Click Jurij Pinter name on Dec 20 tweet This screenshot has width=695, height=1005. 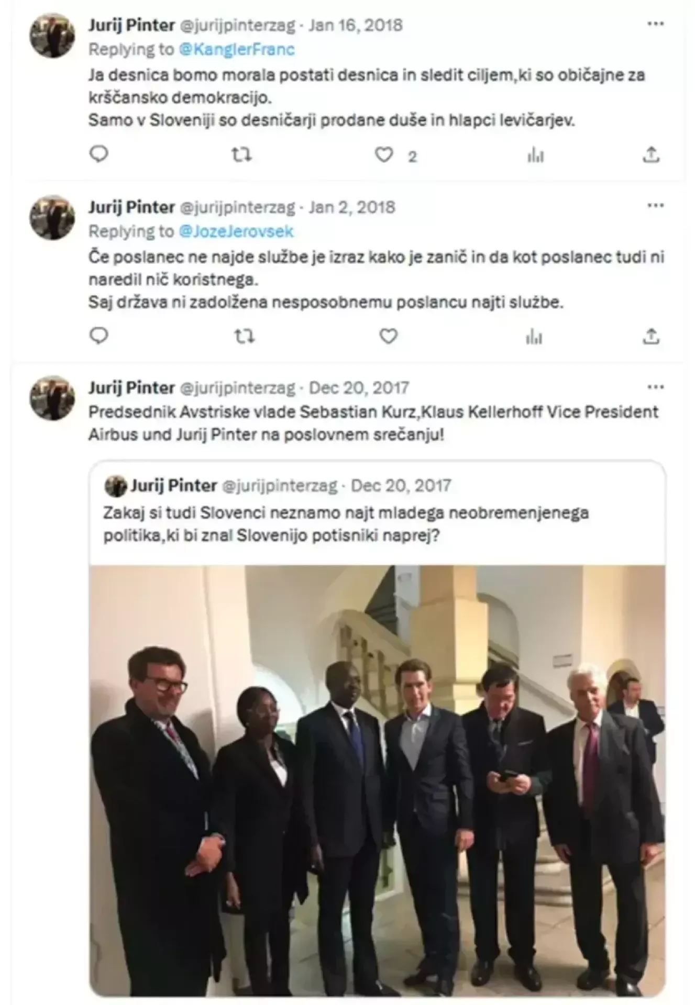131,388
